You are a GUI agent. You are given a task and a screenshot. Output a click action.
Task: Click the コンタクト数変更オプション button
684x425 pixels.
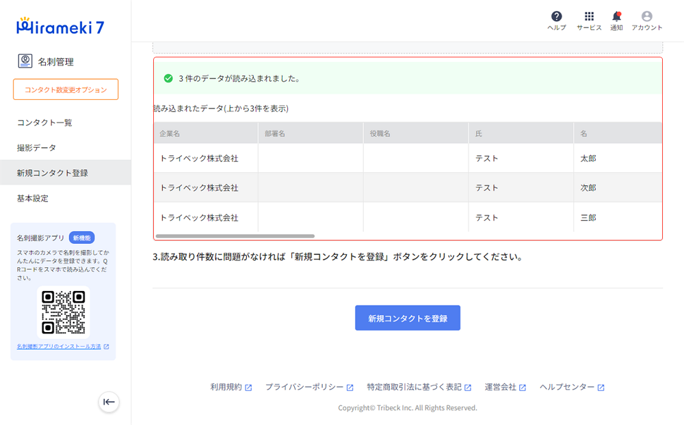click(66, 90)
